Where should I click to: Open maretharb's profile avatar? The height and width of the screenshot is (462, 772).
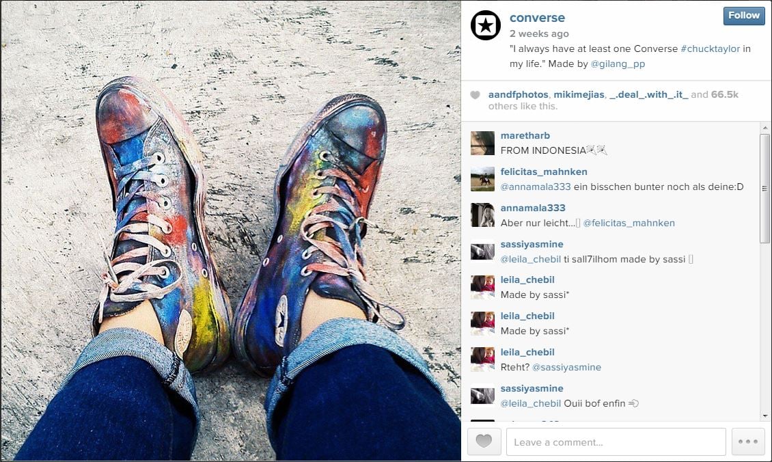482,144
